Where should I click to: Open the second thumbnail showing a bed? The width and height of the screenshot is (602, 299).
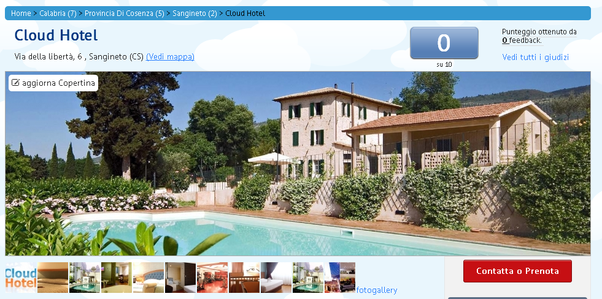[x=53, y=278]
